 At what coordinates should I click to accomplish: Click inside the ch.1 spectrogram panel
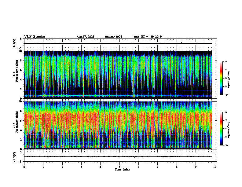pyautogui.click(x=118, y=75)
